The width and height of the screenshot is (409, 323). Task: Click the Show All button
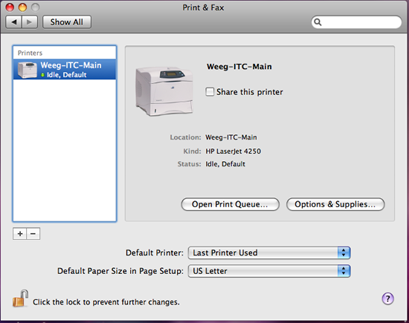coord(67,22)
